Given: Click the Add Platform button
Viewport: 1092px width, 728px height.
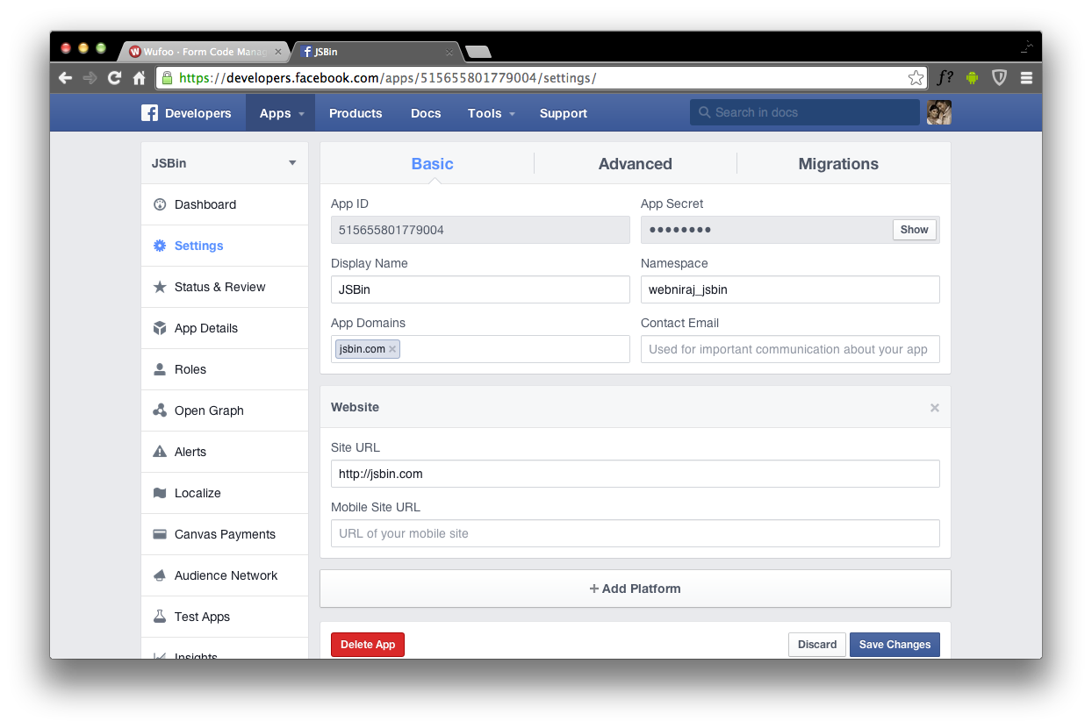Looking at the screenshot, I should (636, 589).
